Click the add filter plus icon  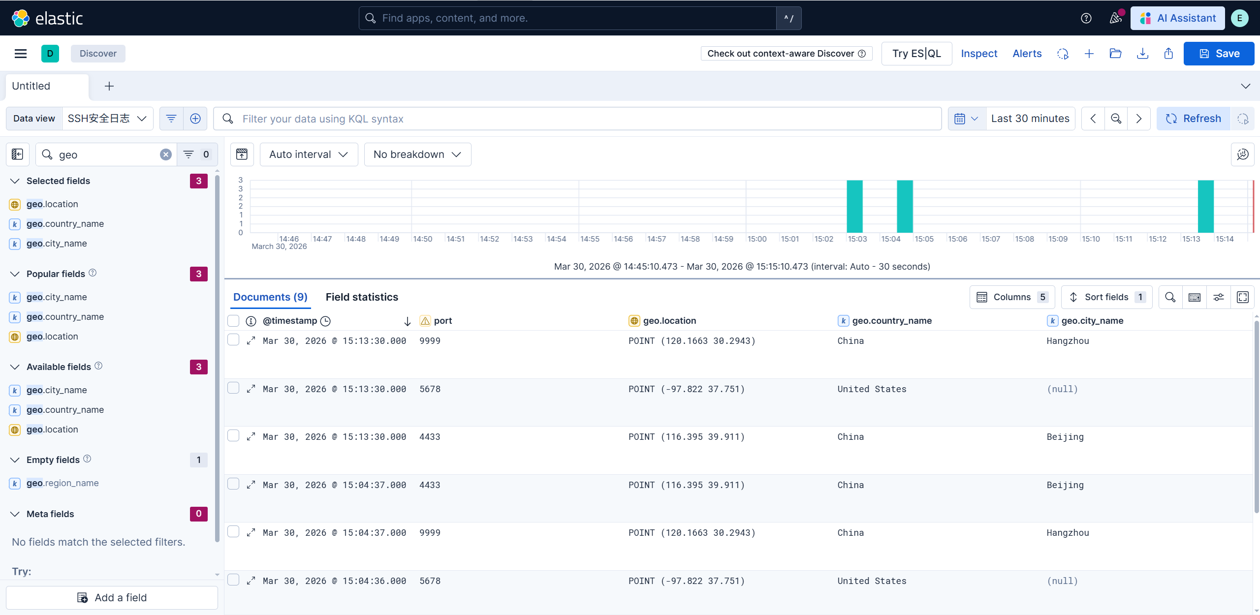tap(195, 119)
